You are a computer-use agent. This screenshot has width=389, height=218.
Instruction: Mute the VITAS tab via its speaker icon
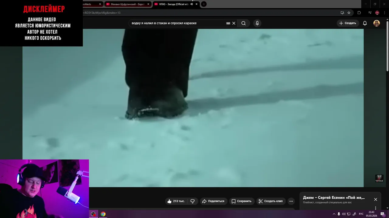[x=191, y=4]
